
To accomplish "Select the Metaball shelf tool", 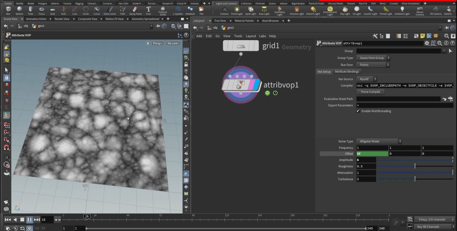I will (x=190, y=11).
